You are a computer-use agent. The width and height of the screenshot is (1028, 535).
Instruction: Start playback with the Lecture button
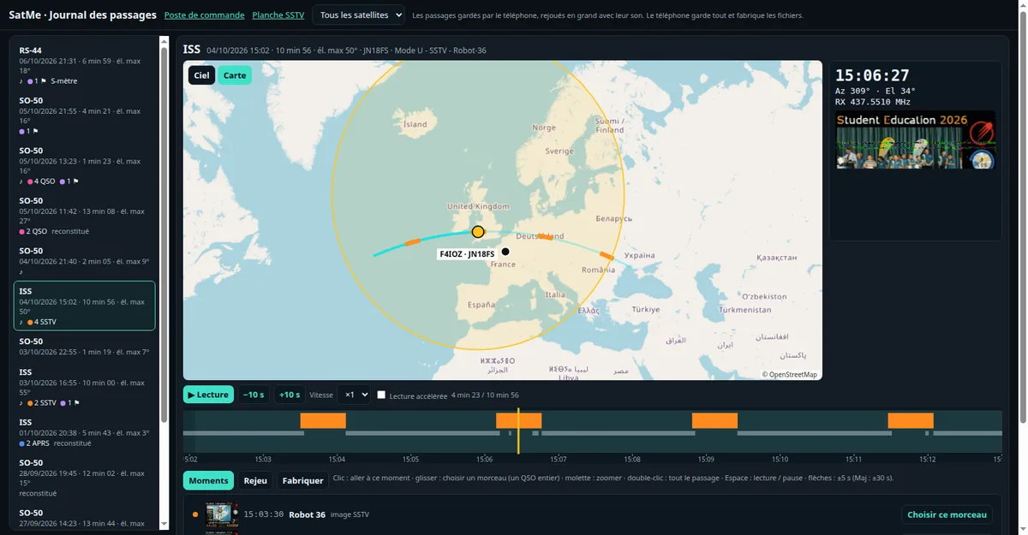point(208,395)
